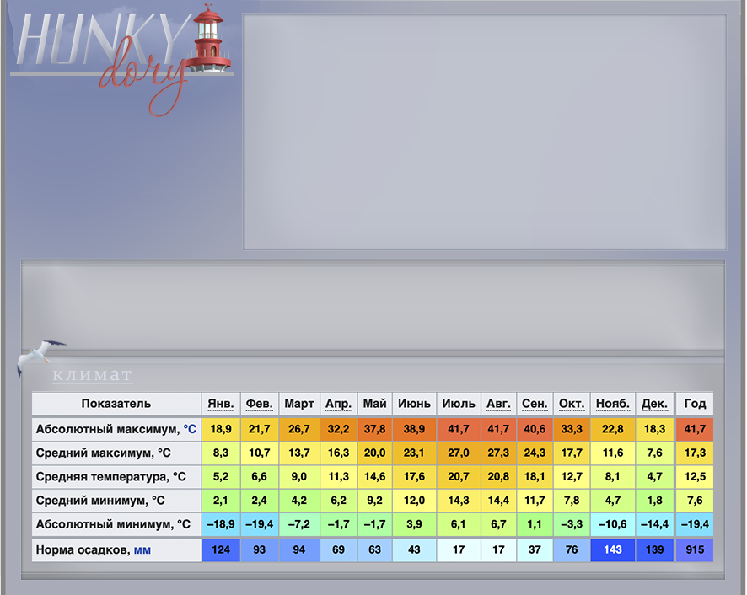
Task: Click June precipitation value 43
Action: [x=414, y=550]
